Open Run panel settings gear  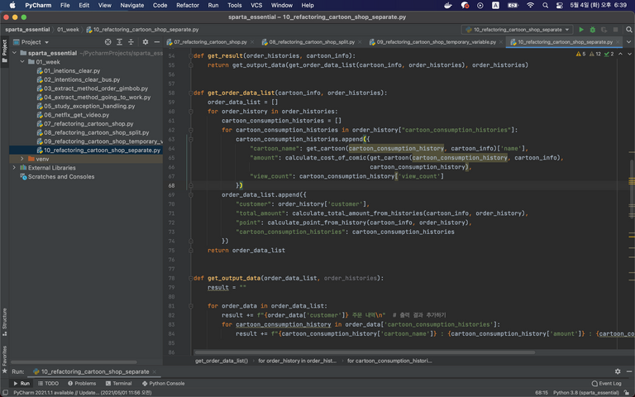point(618,371)
